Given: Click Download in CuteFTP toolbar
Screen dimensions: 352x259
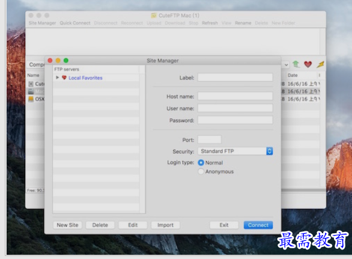Looking at the screenshot, I should coord(175,23).
